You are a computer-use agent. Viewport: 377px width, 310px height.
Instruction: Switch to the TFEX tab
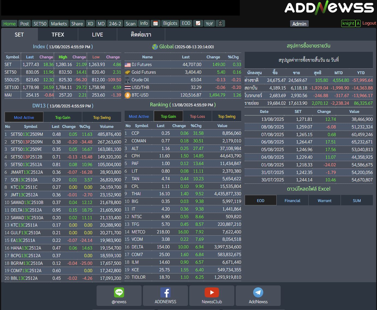[58, 35]
